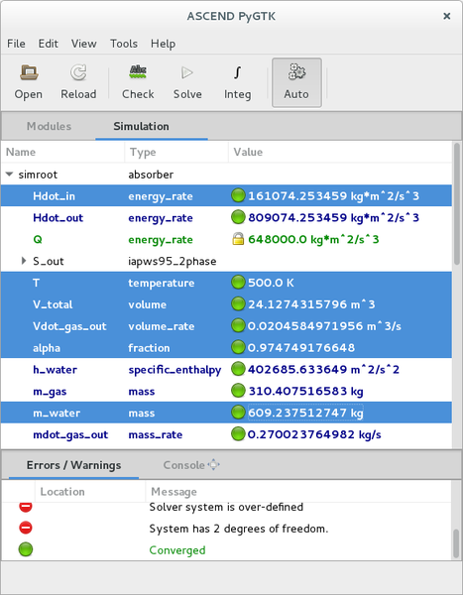Run the Check tool
Viewport: 463px width, 595px height.
tap(138, 82)
